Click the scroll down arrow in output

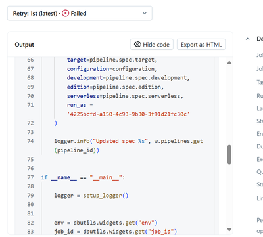pyautogui.click(x=229, y=230)
